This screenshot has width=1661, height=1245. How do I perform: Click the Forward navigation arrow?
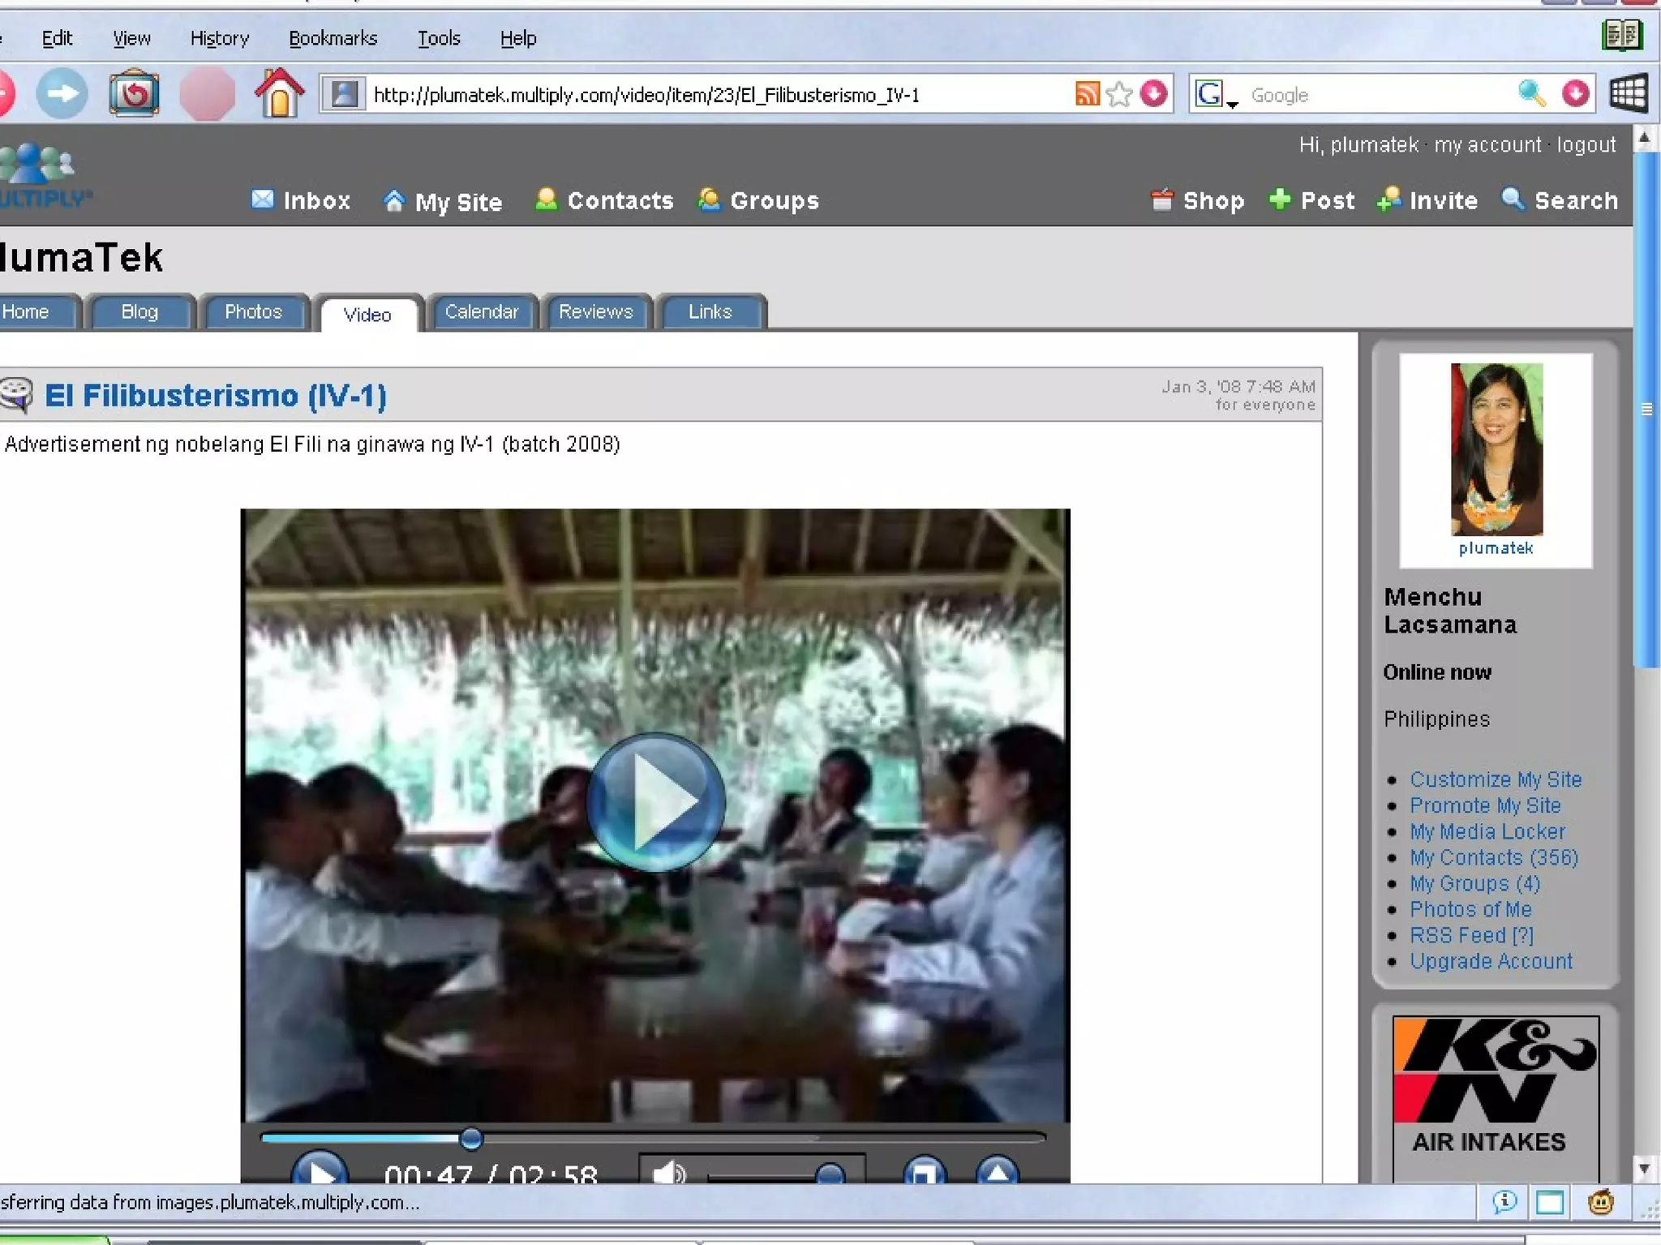pos(62,94)
